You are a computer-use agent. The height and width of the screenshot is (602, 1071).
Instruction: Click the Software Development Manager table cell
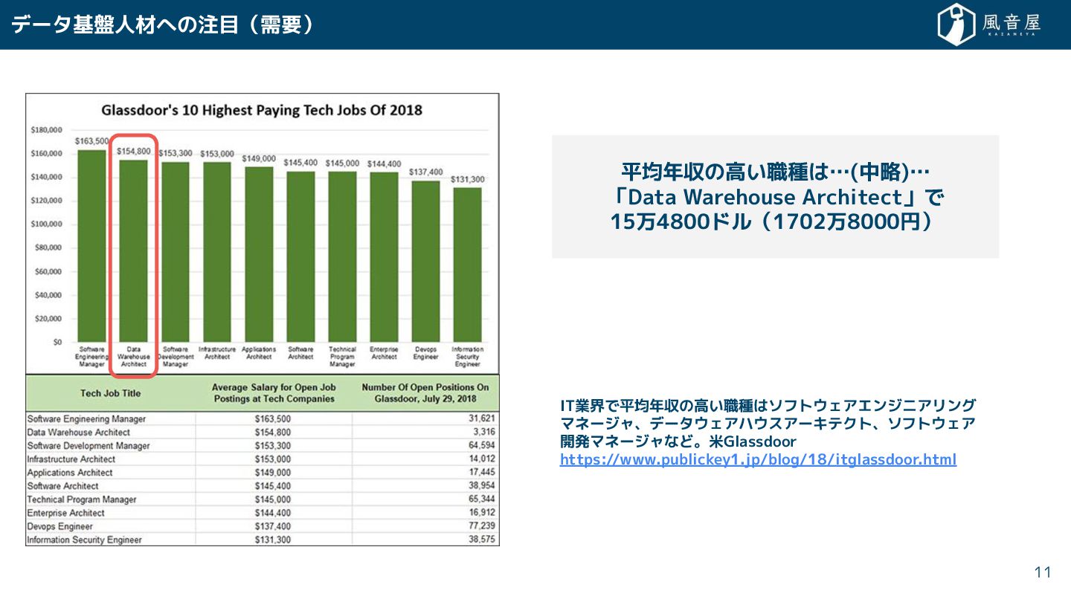tap(88, 446)
